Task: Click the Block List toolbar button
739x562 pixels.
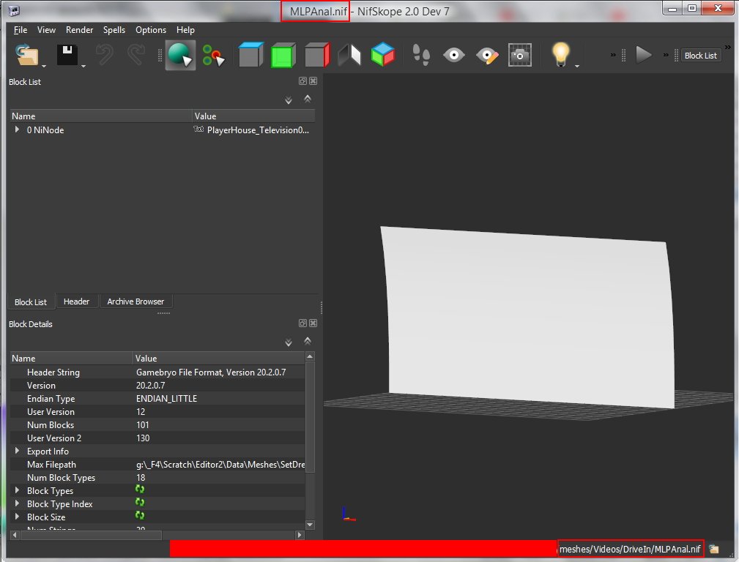Action: click(x=700, y=56)
